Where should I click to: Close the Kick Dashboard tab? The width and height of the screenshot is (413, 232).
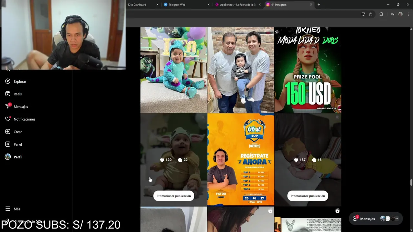[x=157, y=5]
